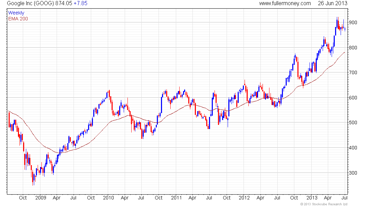Select the blue 'Weekly' legend label

pos(16,13)
